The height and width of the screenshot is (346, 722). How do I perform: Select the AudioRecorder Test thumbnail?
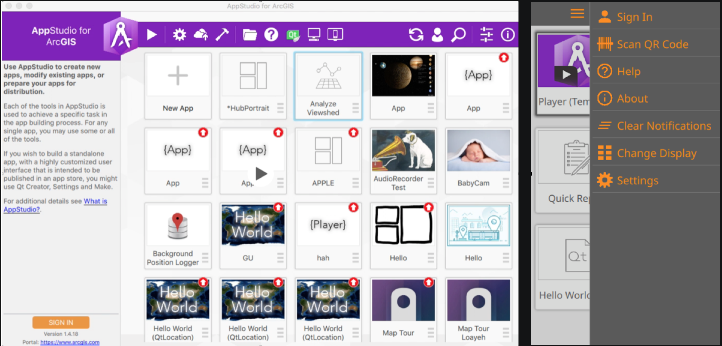point(403,150)
